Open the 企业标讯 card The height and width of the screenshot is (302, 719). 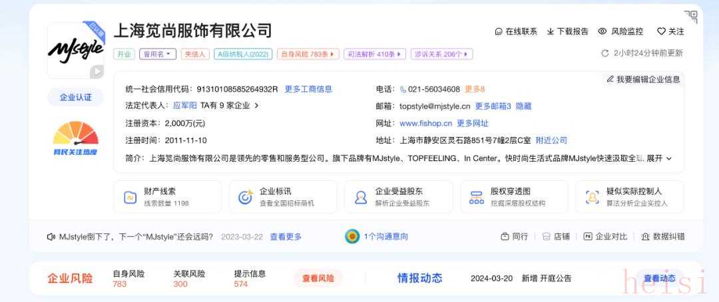pyautogui.click(x=283, y=197)
